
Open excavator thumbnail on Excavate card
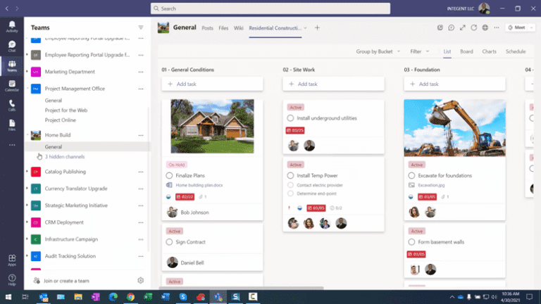click(x=455, y=128)
